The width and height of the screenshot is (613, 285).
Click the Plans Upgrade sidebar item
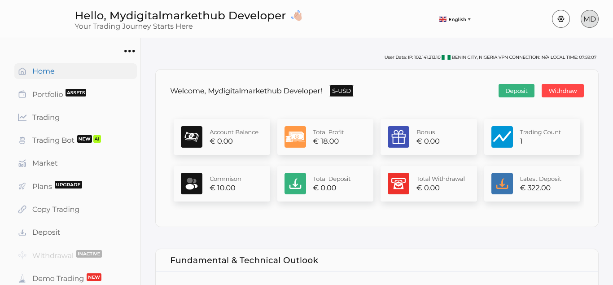point(42,186)
